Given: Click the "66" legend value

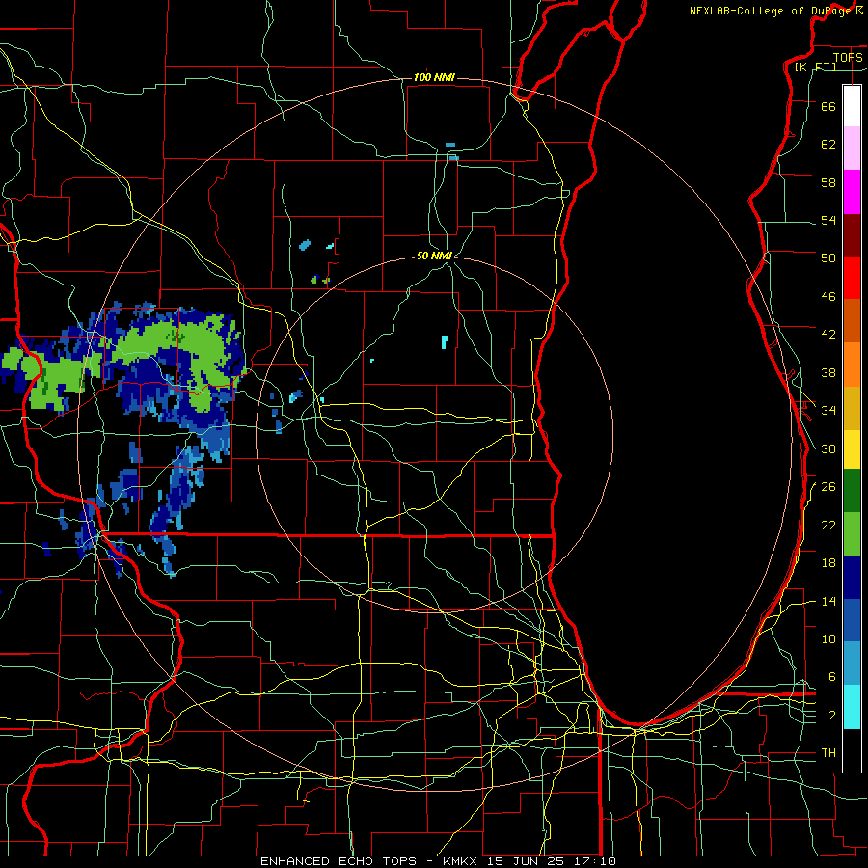Looking at the screenshot, I should point(828,106).
